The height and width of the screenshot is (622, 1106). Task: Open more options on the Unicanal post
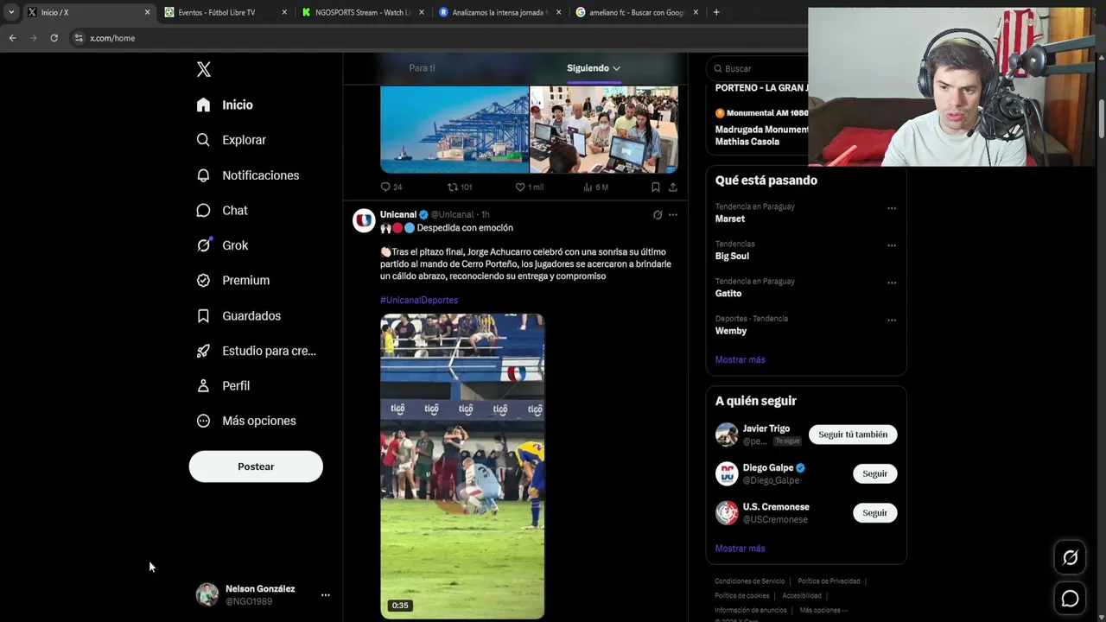pyautogui.click(x=673, y=214)
